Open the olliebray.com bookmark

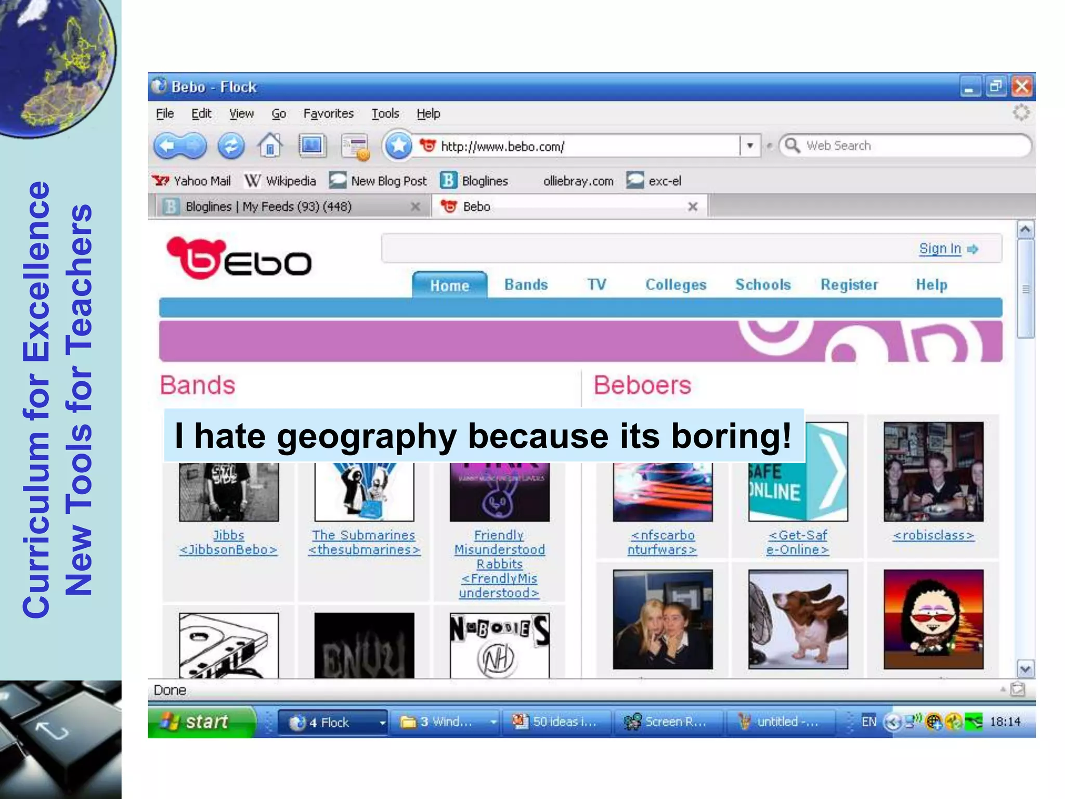point(578,181)
